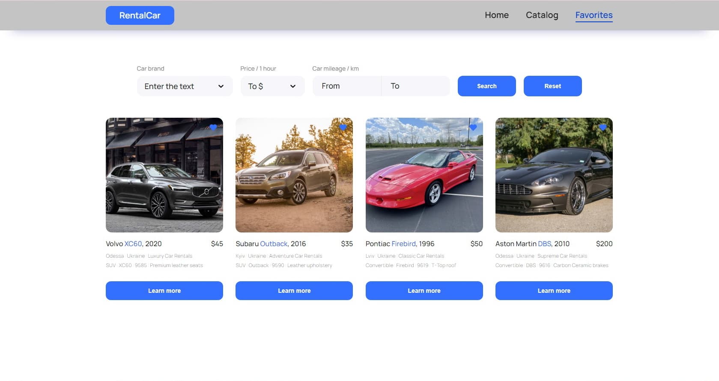Viewport: 719px width, 381px height.
Task: Click the red Pontiac Firebird photo
Action: 424,175
